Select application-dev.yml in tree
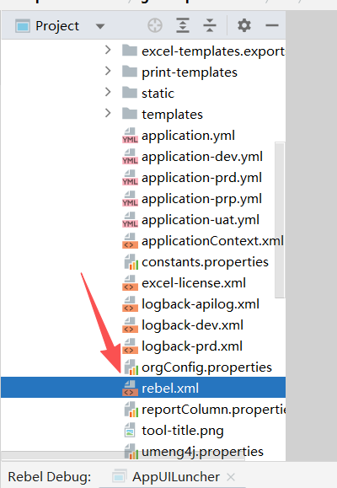 [202, 157]
